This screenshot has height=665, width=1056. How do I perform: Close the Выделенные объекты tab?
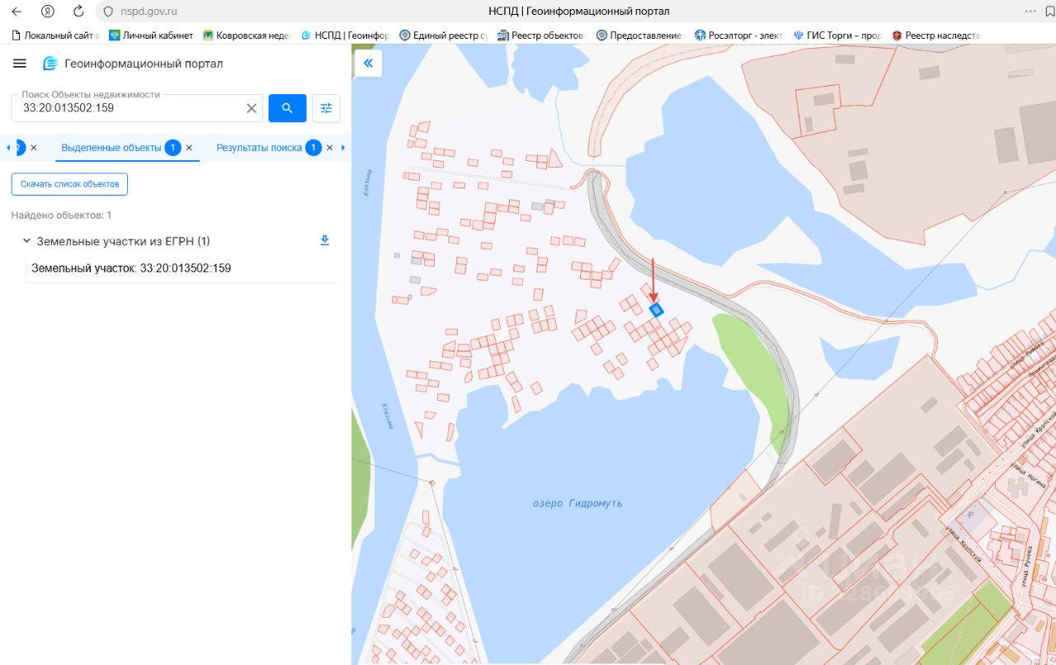pos(189,148)
